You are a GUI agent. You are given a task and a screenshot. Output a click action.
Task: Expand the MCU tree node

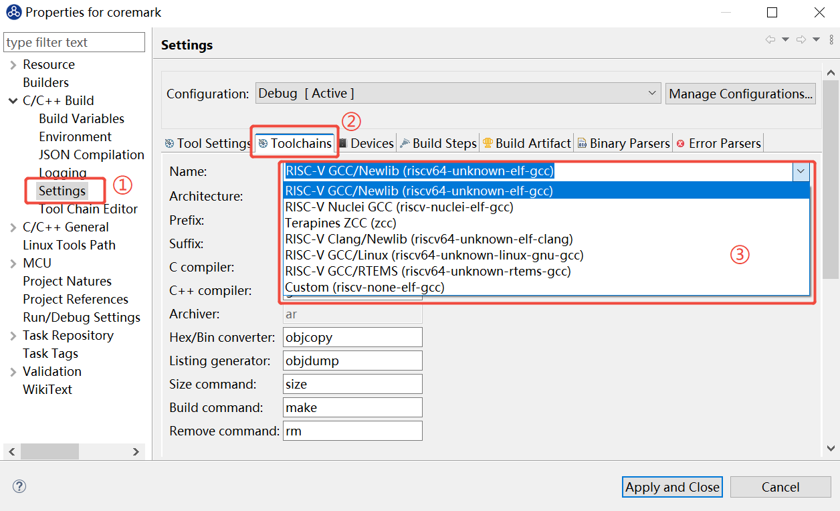click(13, 264)
